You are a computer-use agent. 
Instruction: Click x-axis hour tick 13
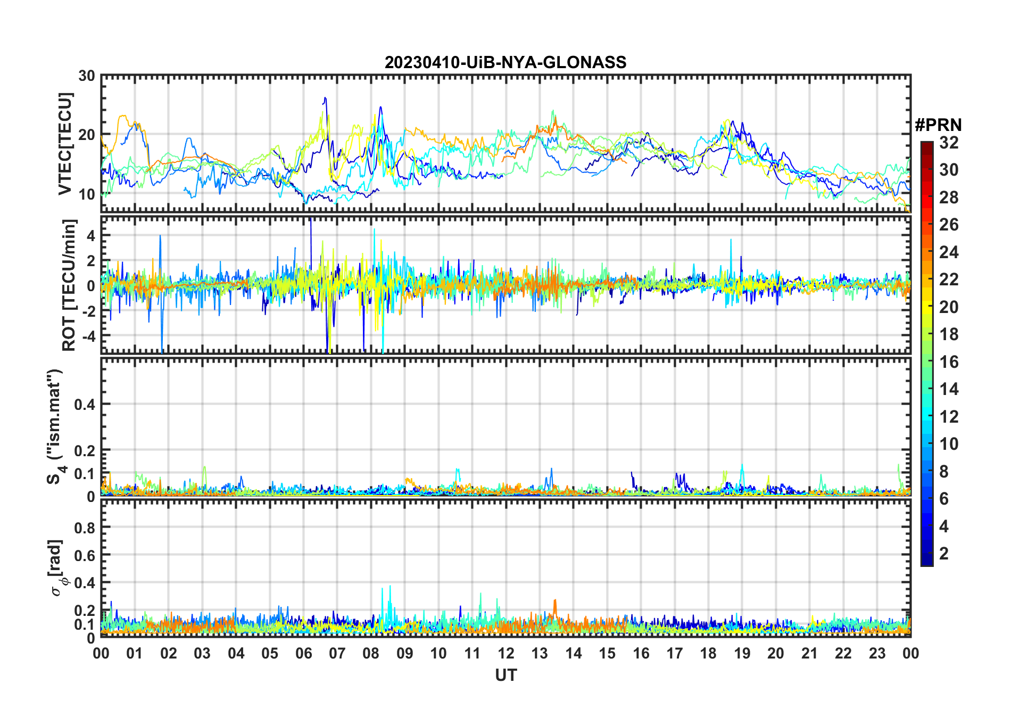coord(540,653)
